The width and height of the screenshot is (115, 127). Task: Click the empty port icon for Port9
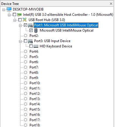(x=25, y=78)
